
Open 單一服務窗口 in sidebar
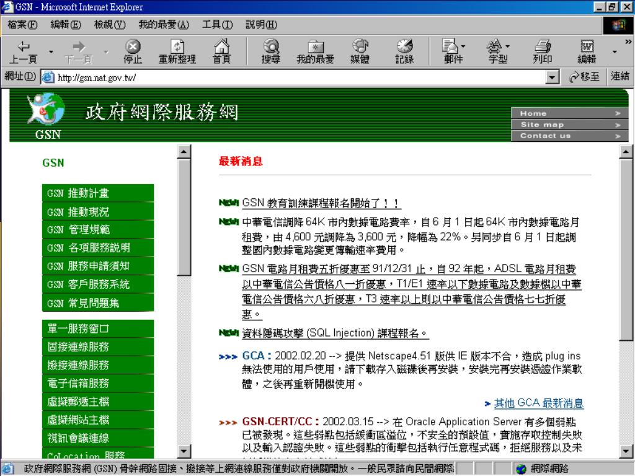(98, 328)
